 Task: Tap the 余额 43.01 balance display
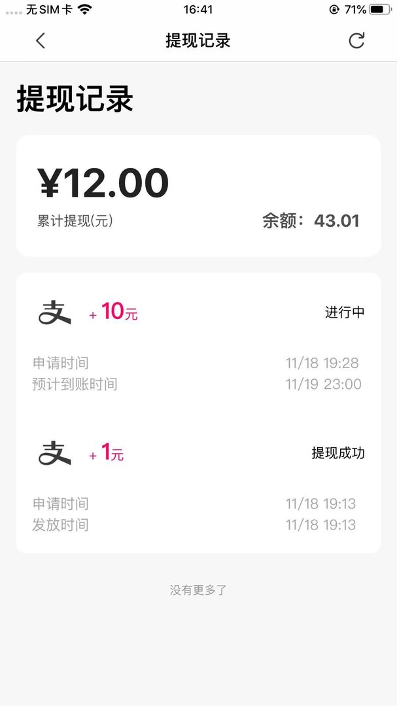(309, 221)
